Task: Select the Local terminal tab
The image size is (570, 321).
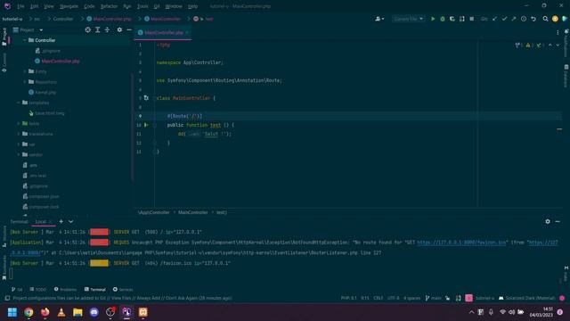Action: (40, 221)
